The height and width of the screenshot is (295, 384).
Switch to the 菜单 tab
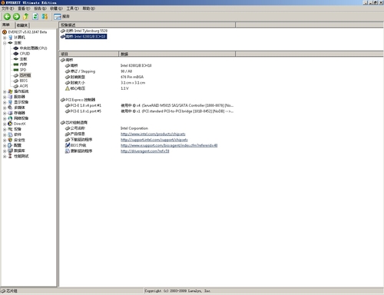[7, 25]
